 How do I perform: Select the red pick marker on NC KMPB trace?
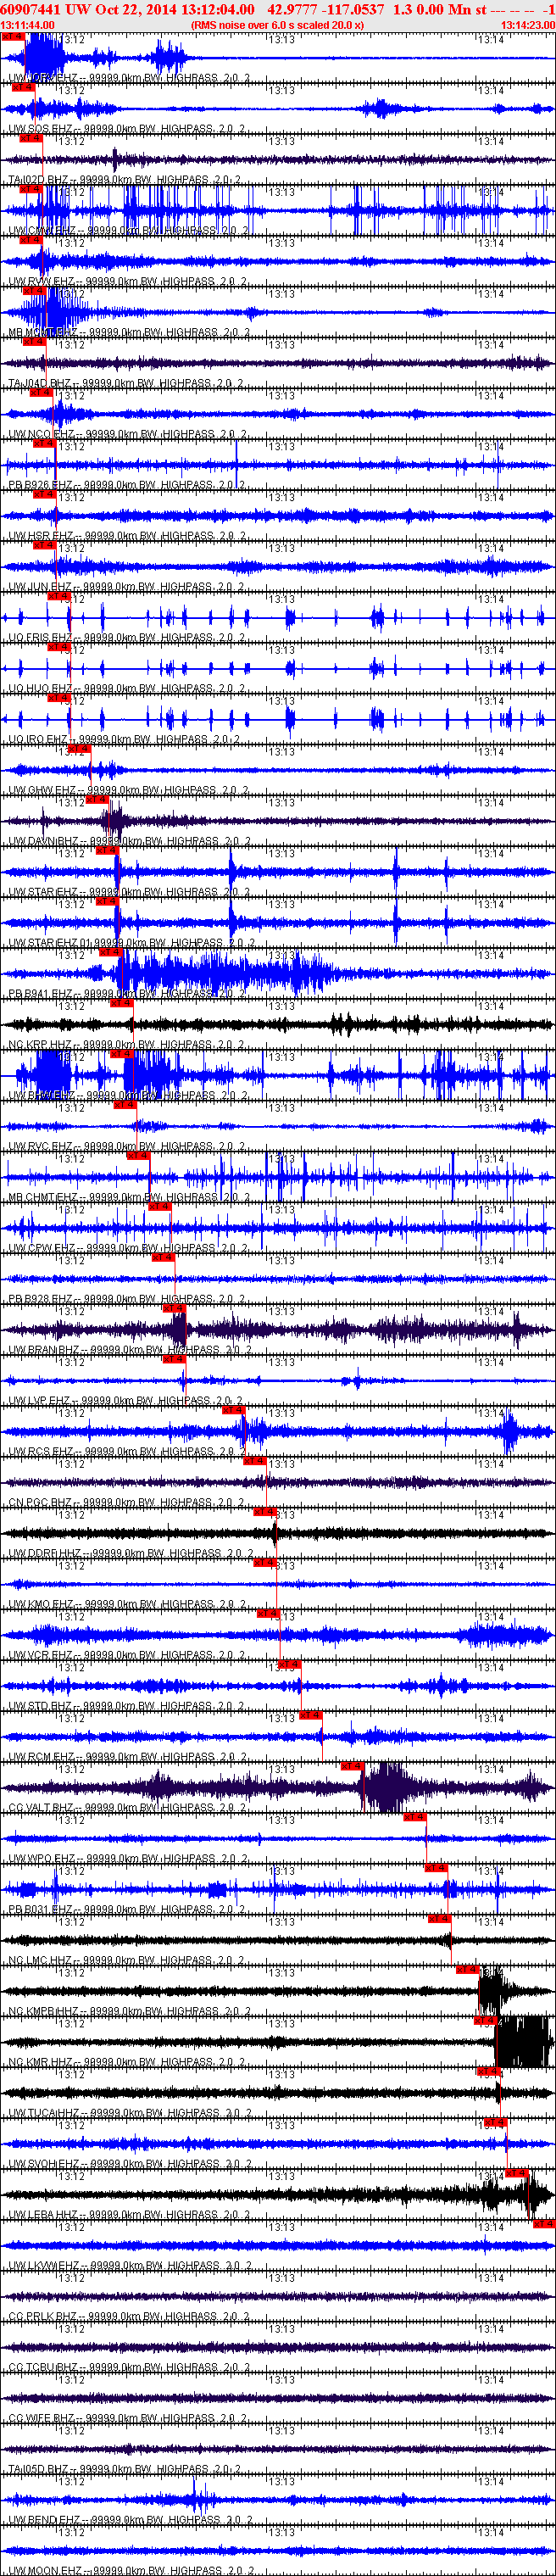coord(467,1969)
